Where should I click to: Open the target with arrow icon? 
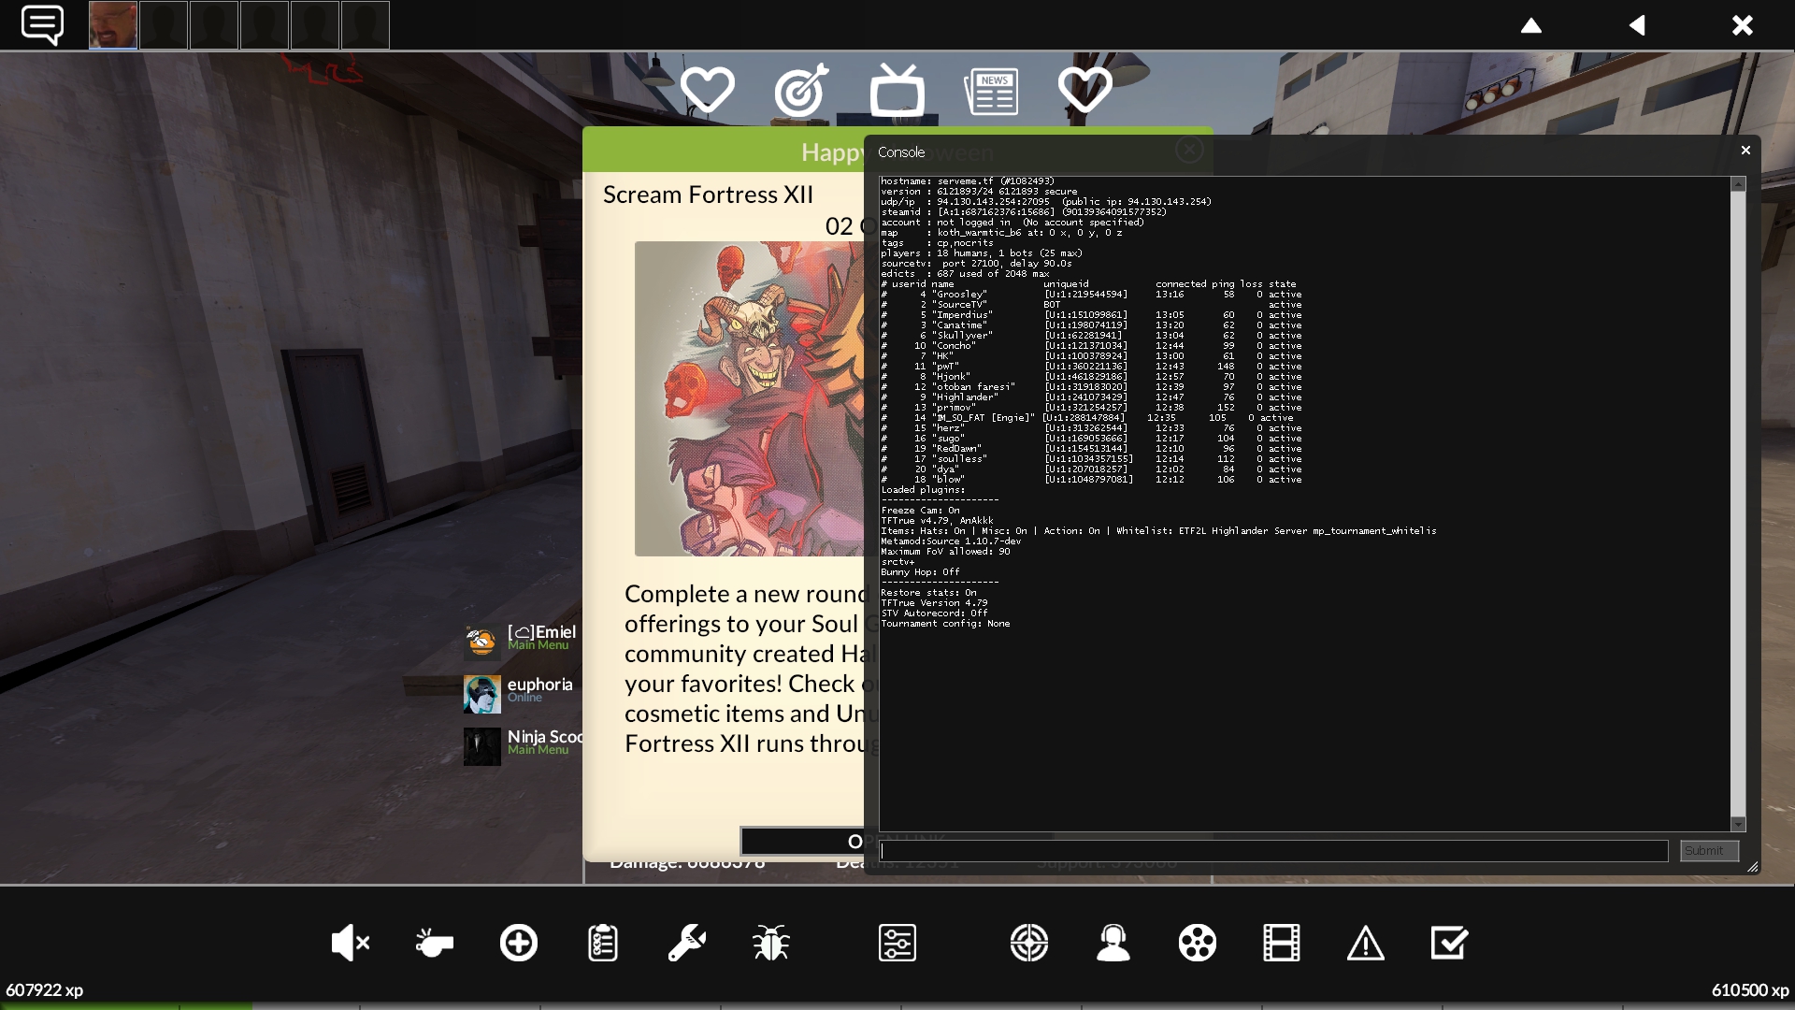(802, 90)
